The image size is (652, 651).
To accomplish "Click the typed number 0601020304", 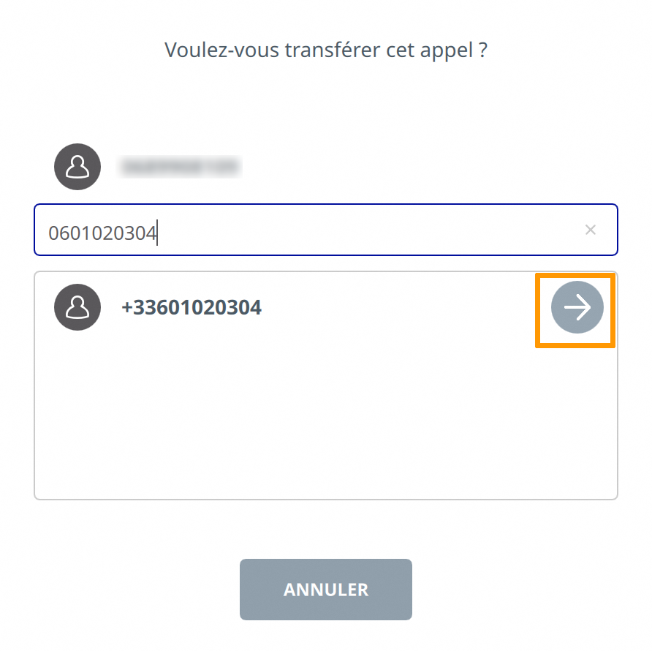I will point(102,233).
